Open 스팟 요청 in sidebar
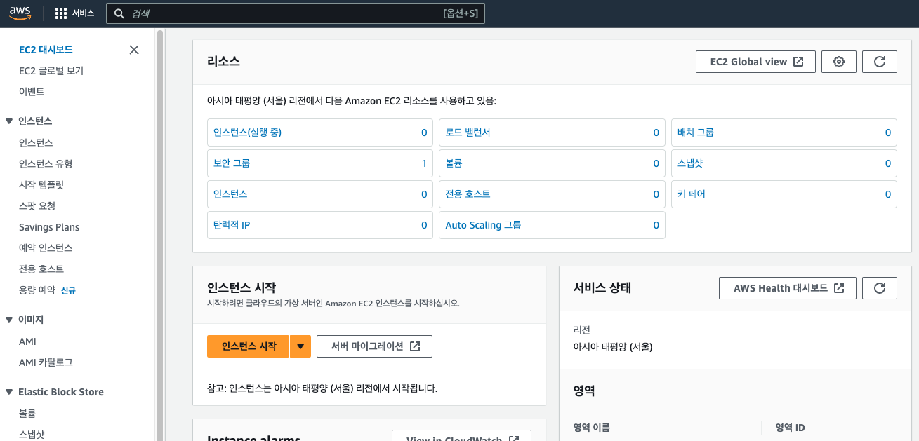The height and width of the screenshot is (441, 919). [37, 205]
